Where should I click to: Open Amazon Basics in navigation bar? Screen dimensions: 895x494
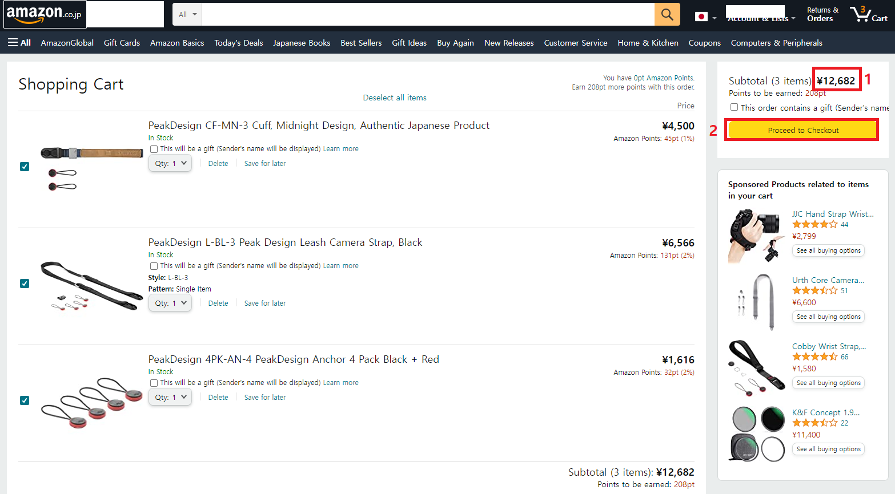coord(177,43)
